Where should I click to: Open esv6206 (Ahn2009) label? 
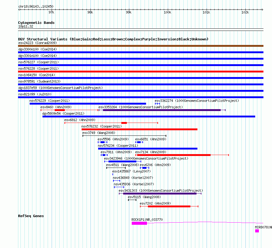[x=155, y=165]
